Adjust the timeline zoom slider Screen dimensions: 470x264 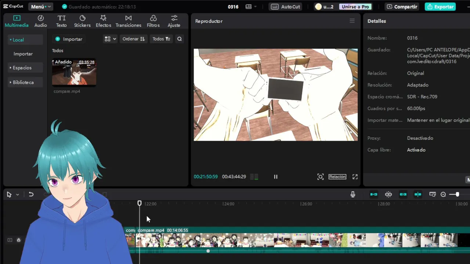(x=457, y=195)
